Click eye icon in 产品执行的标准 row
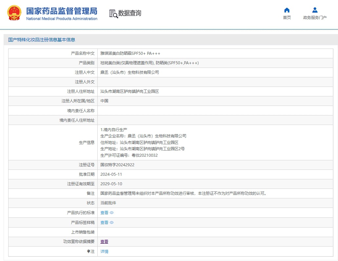The width and height of the screenshot is (338, 261). pyautogui.click(x=112, y=213)
